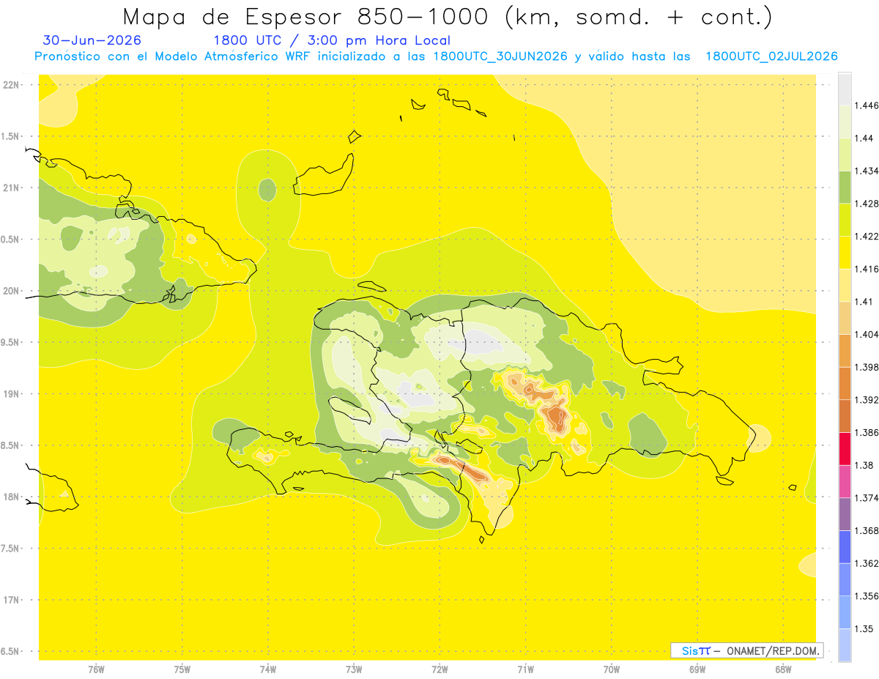Click the colorbar value '1.392'

click(868, 401)
